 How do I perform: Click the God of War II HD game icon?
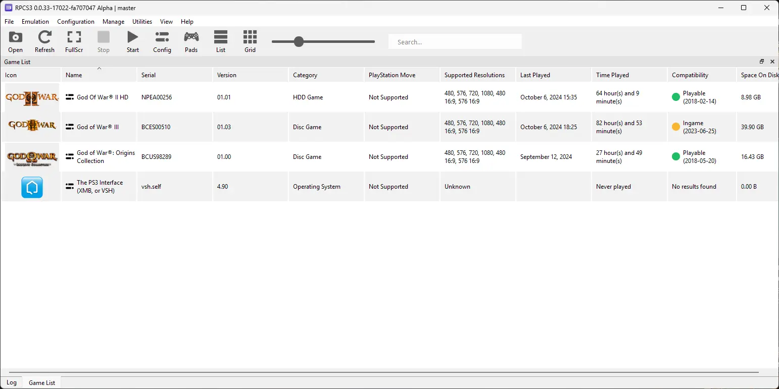coord(32,97)
